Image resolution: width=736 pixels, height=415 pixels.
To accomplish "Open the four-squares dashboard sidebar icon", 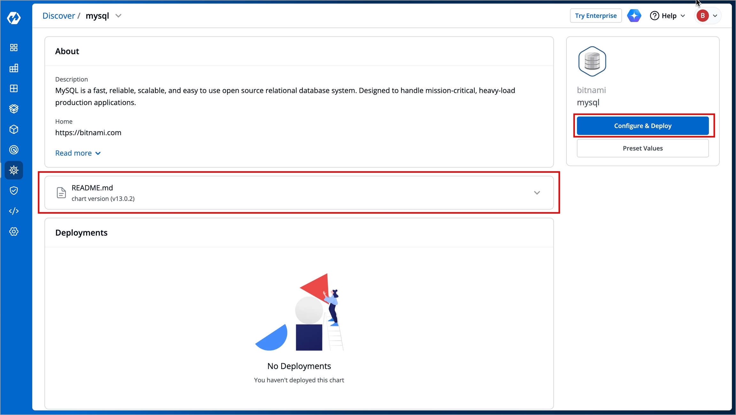I will (x=14, y=48).
